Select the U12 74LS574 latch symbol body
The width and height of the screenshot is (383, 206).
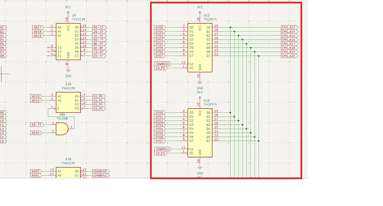pos(200,48)
